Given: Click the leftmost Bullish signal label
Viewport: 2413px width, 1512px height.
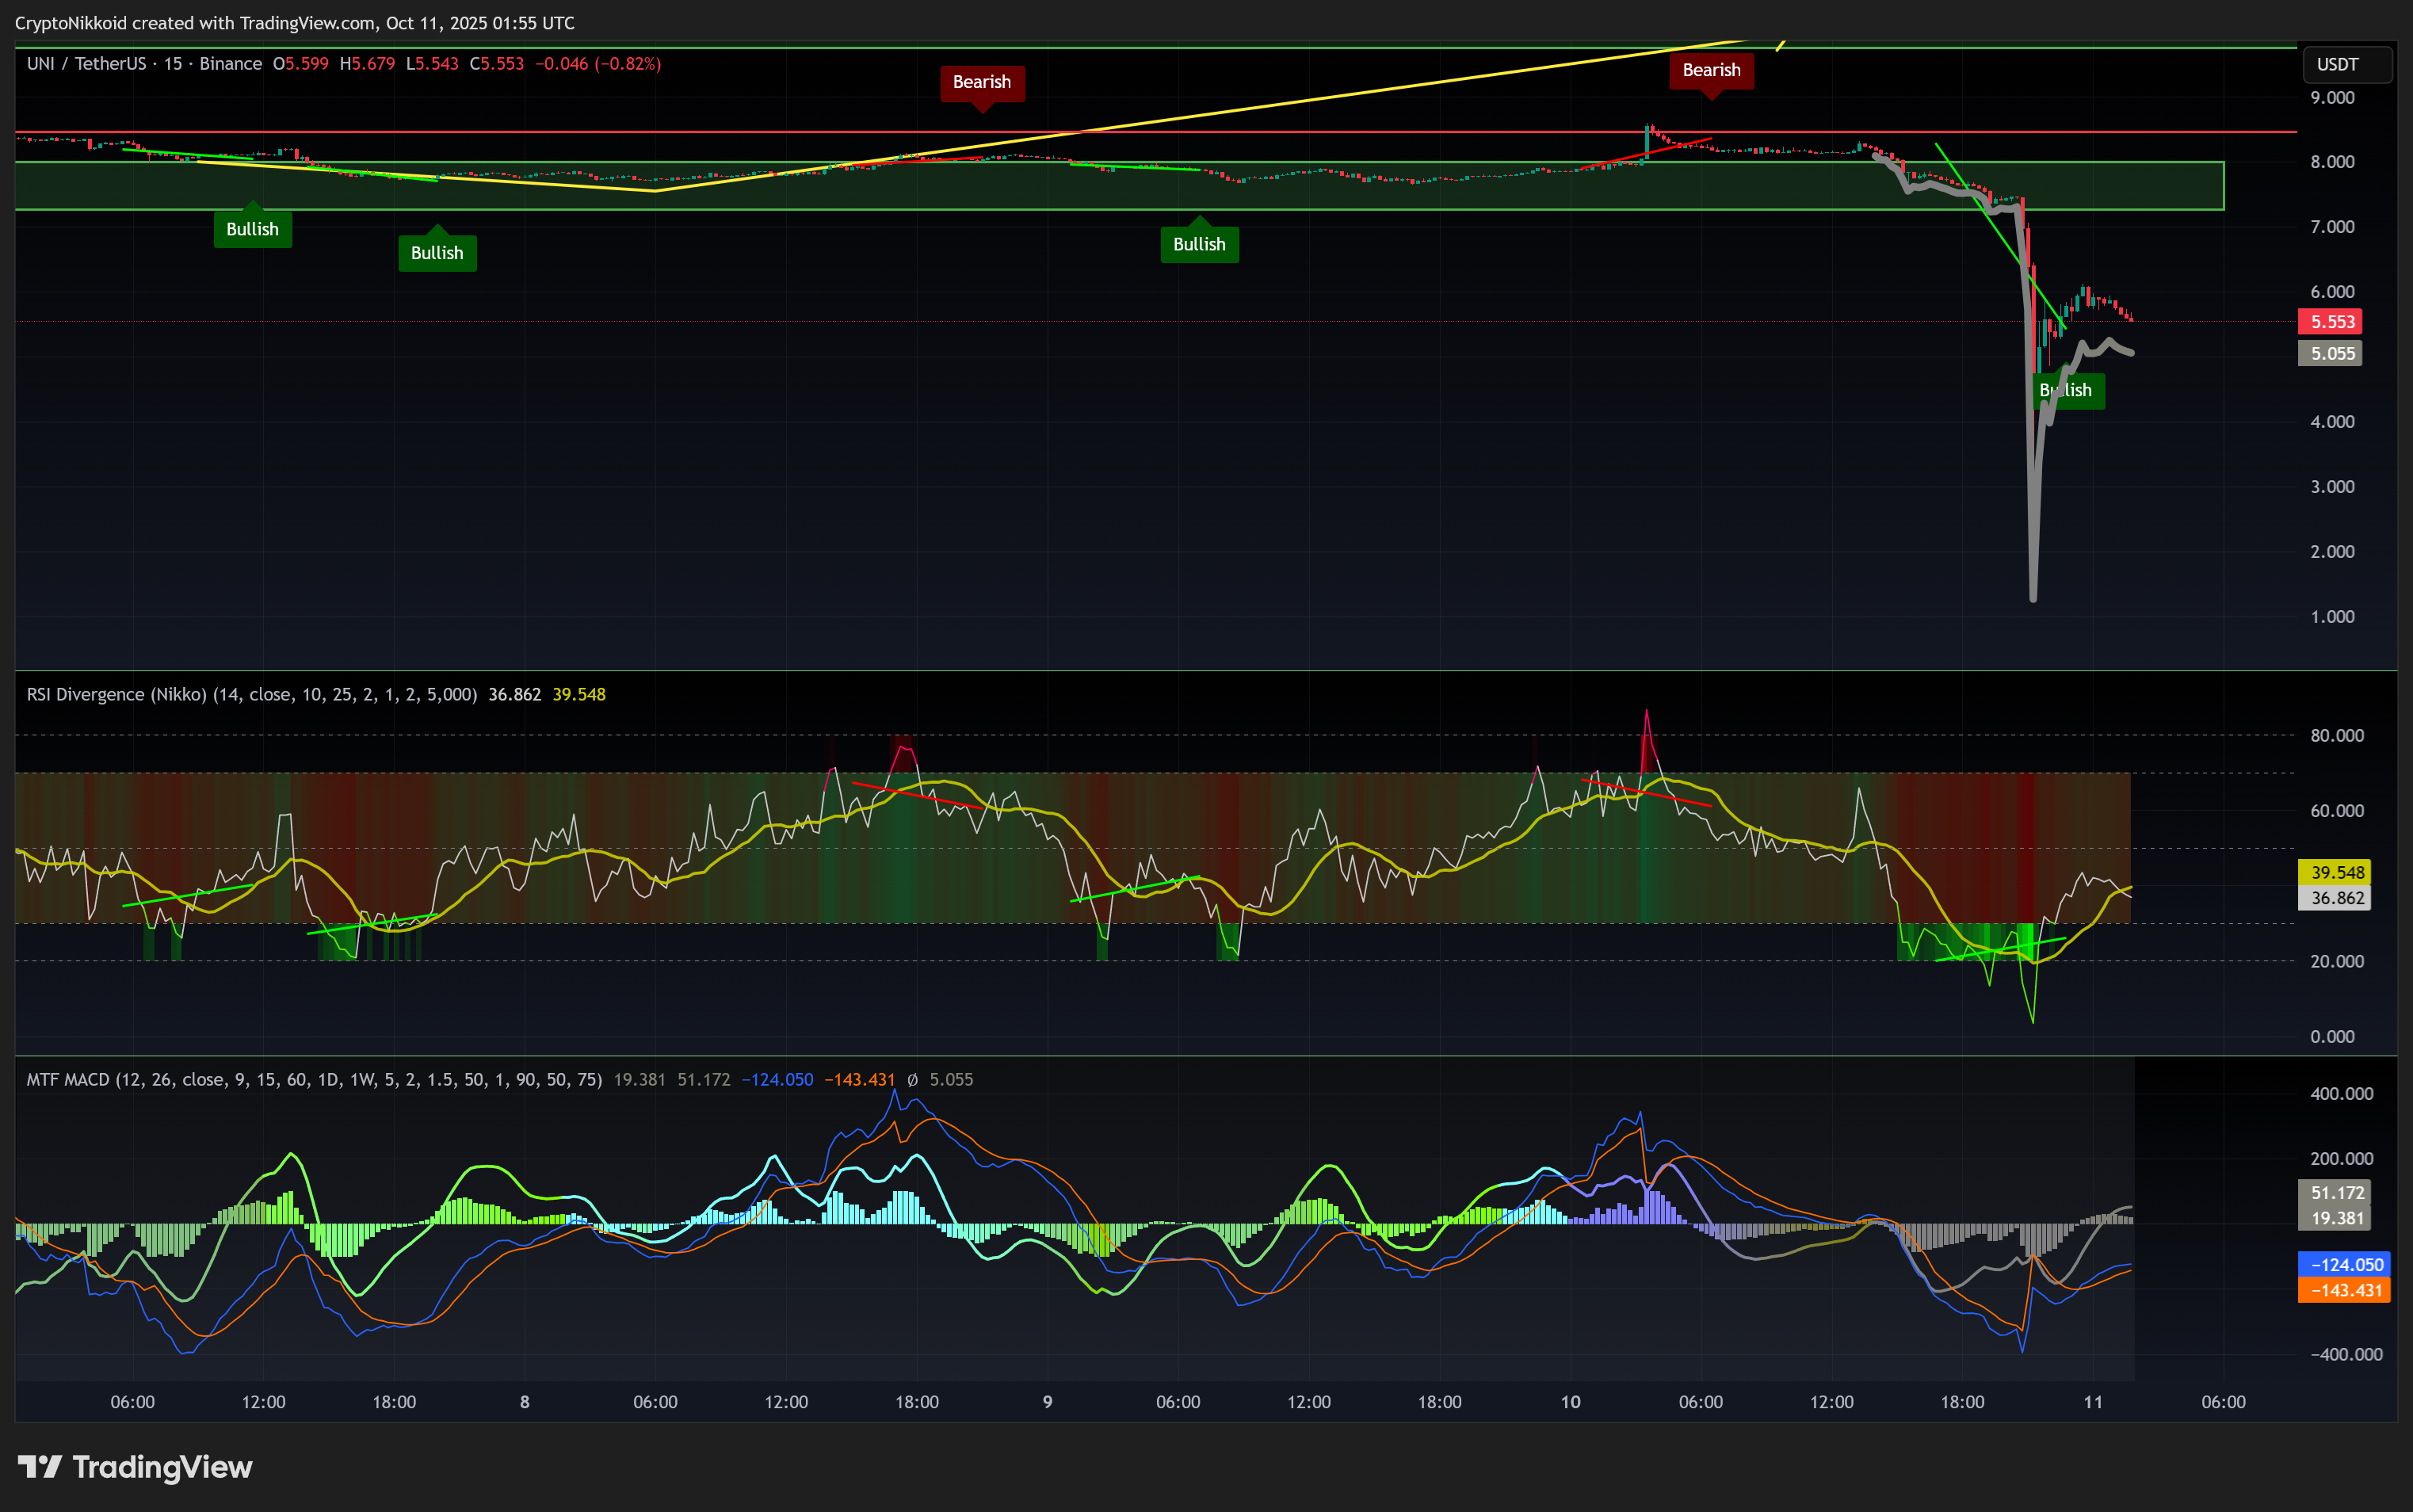Looking at the screenshot, I should pyautogui.click(x=253, y=229).
